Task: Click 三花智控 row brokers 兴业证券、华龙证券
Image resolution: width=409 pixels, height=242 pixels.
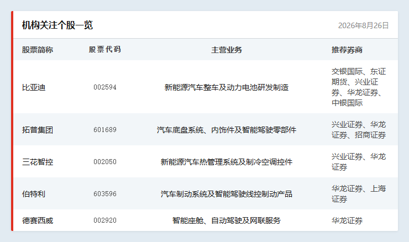Action: click(359, 162)
